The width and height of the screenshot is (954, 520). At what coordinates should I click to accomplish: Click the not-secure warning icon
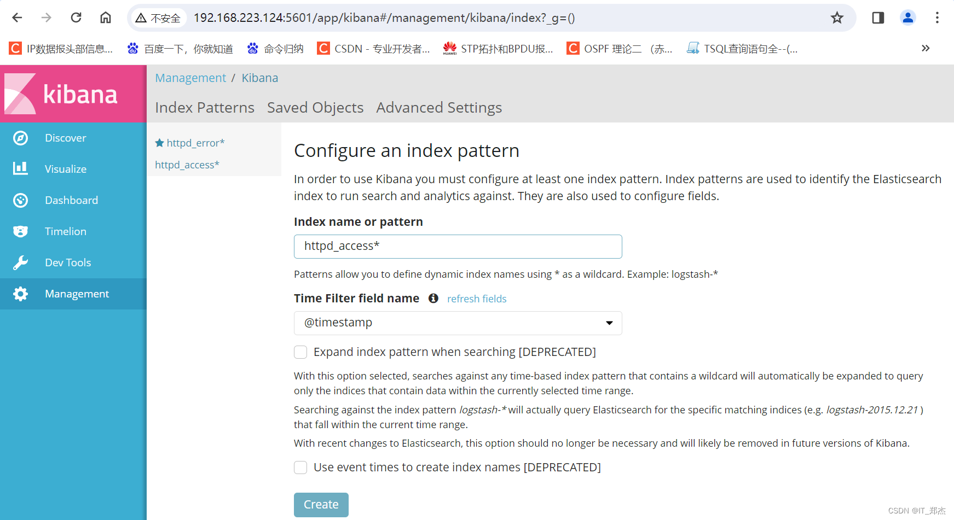(141, 18)
